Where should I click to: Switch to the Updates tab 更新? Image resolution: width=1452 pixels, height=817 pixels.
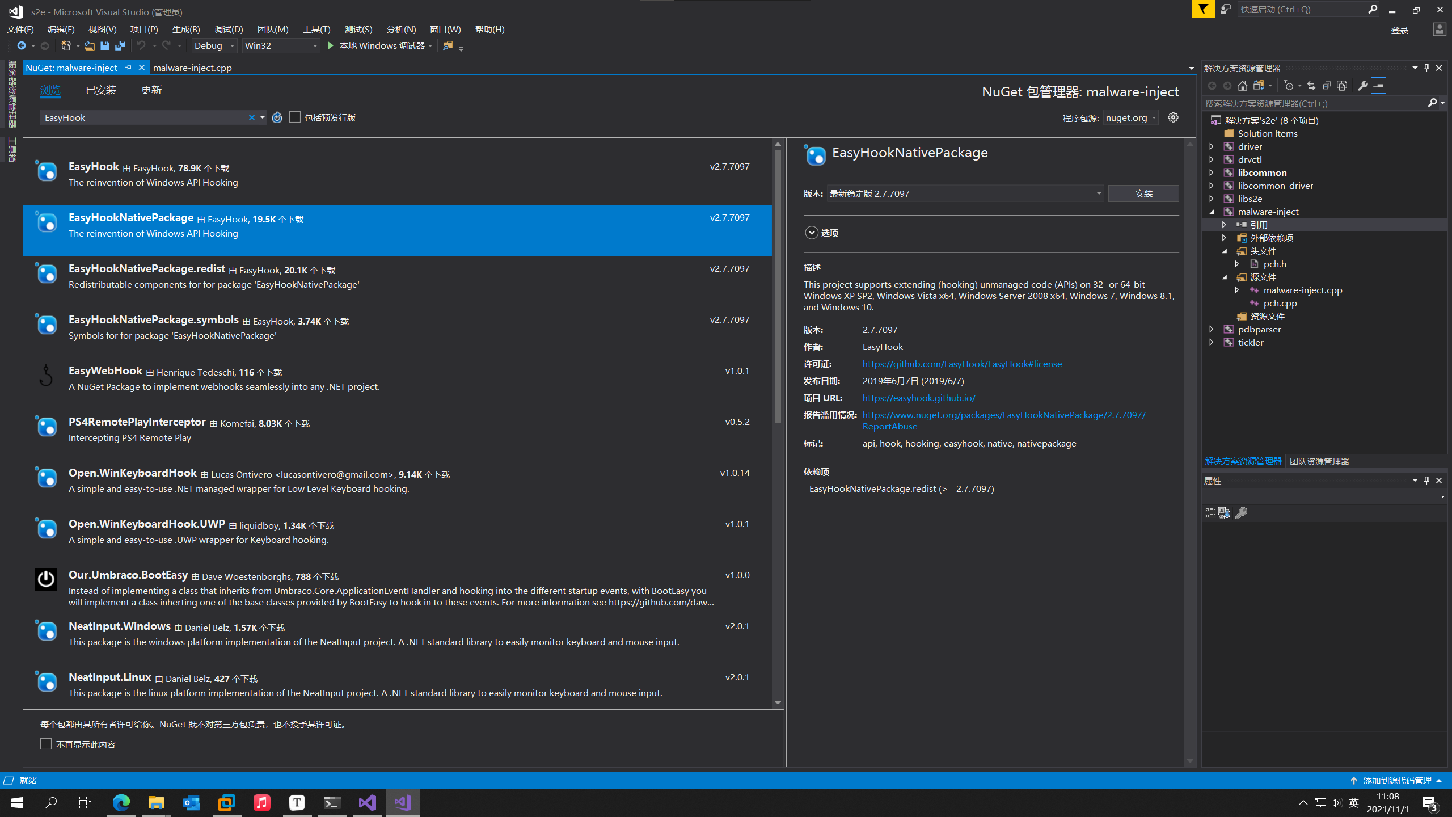tap(151, 90)
